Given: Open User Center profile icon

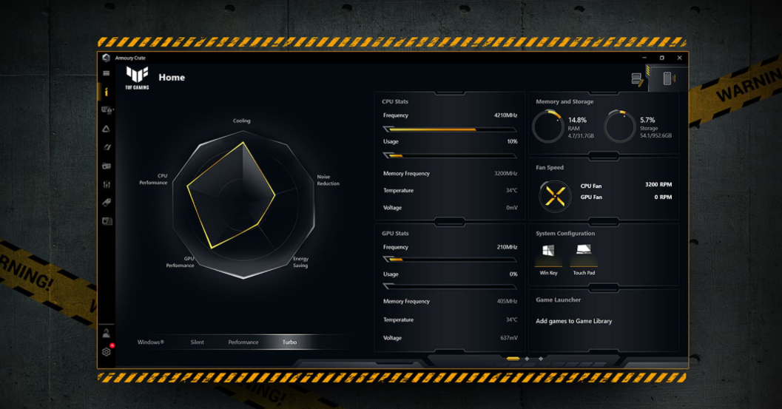Looking at the screenshot, I should [x=107, y=333].
